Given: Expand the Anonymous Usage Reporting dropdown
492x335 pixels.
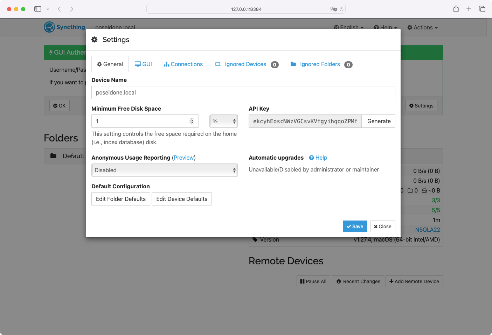Looking at the screenshot, I should click(165, 170).
